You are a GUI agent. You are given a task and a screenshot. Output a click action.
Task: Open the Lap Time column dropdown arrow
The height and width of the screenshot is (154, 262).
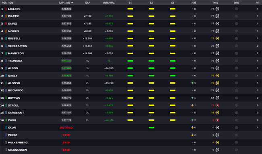point(72,3)
